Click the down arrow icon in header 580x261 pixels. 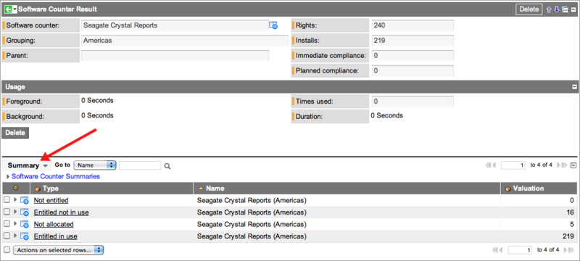(556, 9)
